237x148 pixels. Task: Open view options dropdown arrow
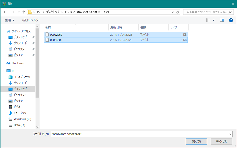click(213, 20)
